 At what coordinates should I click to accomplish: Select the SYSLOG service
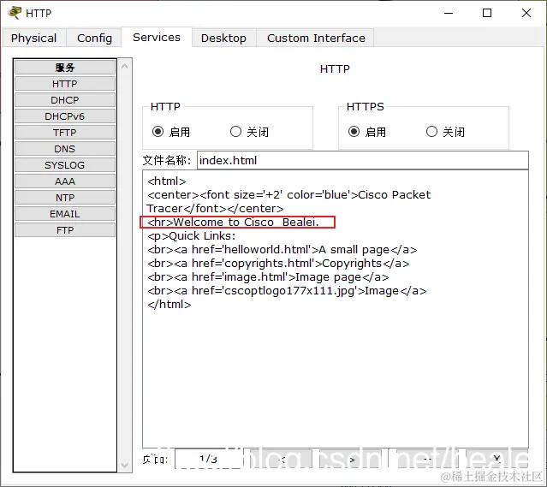65,165
